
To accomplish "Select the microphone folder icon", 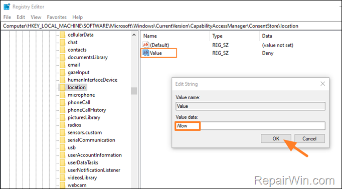I will tap(63, 95).
